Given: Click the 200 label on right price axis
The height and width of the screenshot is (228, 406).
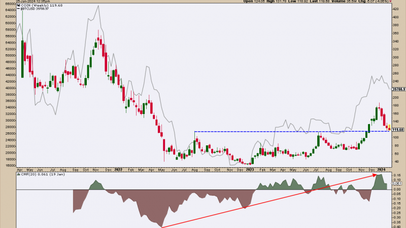Looking at the screenshot, I should click(396, 98).
